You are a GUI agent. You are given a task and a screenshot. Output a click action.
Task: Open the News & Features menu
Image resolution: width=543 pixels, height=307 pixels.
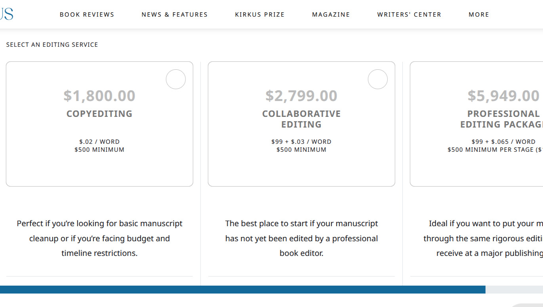(x=174, y=15)
